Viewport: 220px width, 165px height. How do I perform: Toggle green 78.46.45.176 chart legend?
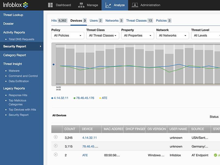[84, 98]
